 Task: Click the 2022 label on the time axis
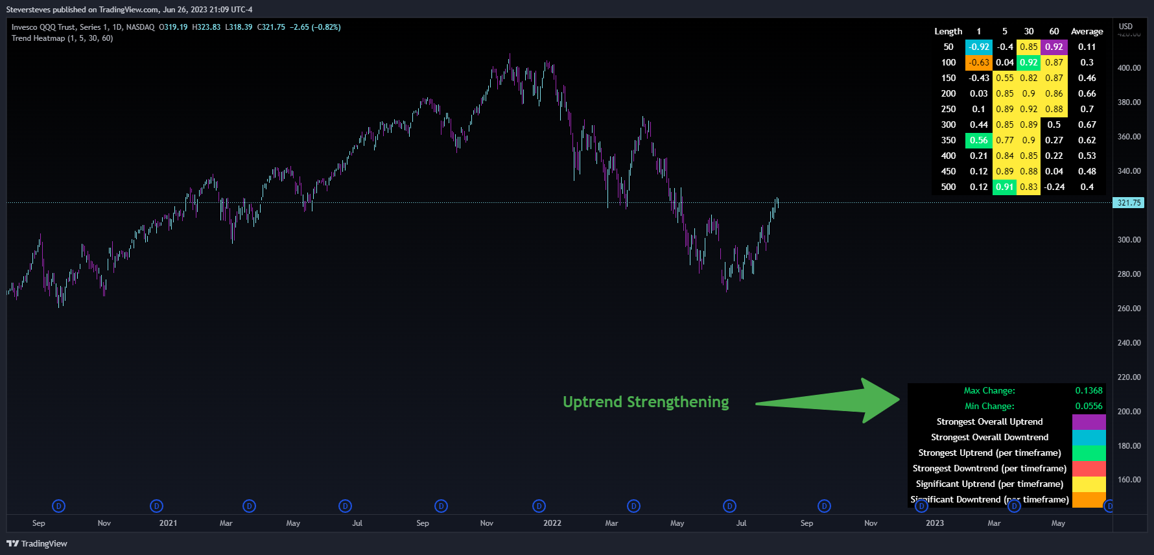pos(552,523)
